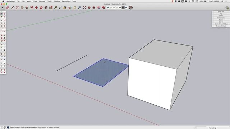
Task: Select the Line tool in left palette
Action: (1, 20)
